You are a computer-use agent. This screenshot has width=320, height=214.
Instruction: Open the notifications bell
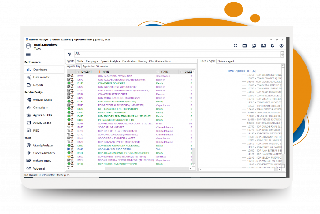click(x=272, y=46)
